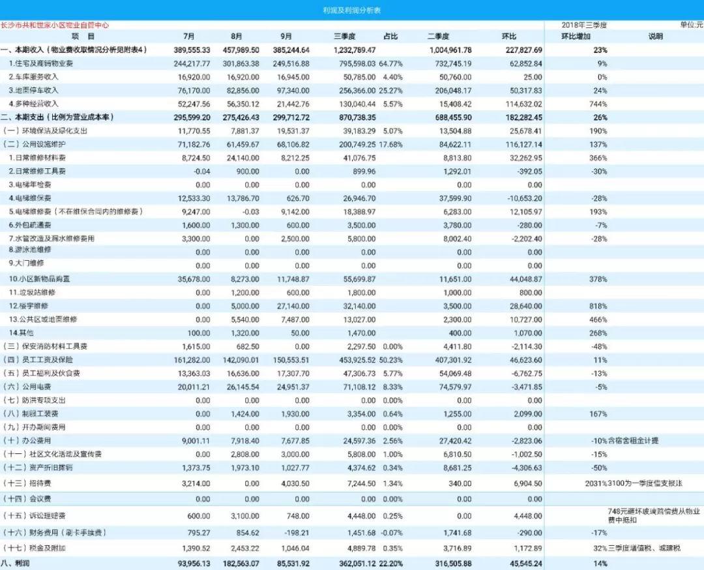Select quarter total cell 1,232,789.47
Image resolution: width=704 pixels, height=570 pixels.
[355, 50]
